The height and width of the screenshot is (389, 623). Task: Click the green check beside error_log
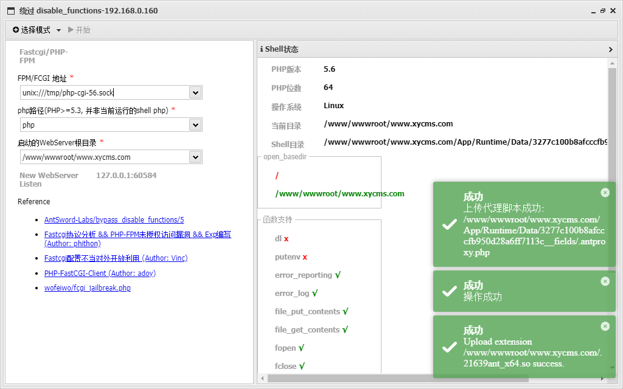coord(315,294)
